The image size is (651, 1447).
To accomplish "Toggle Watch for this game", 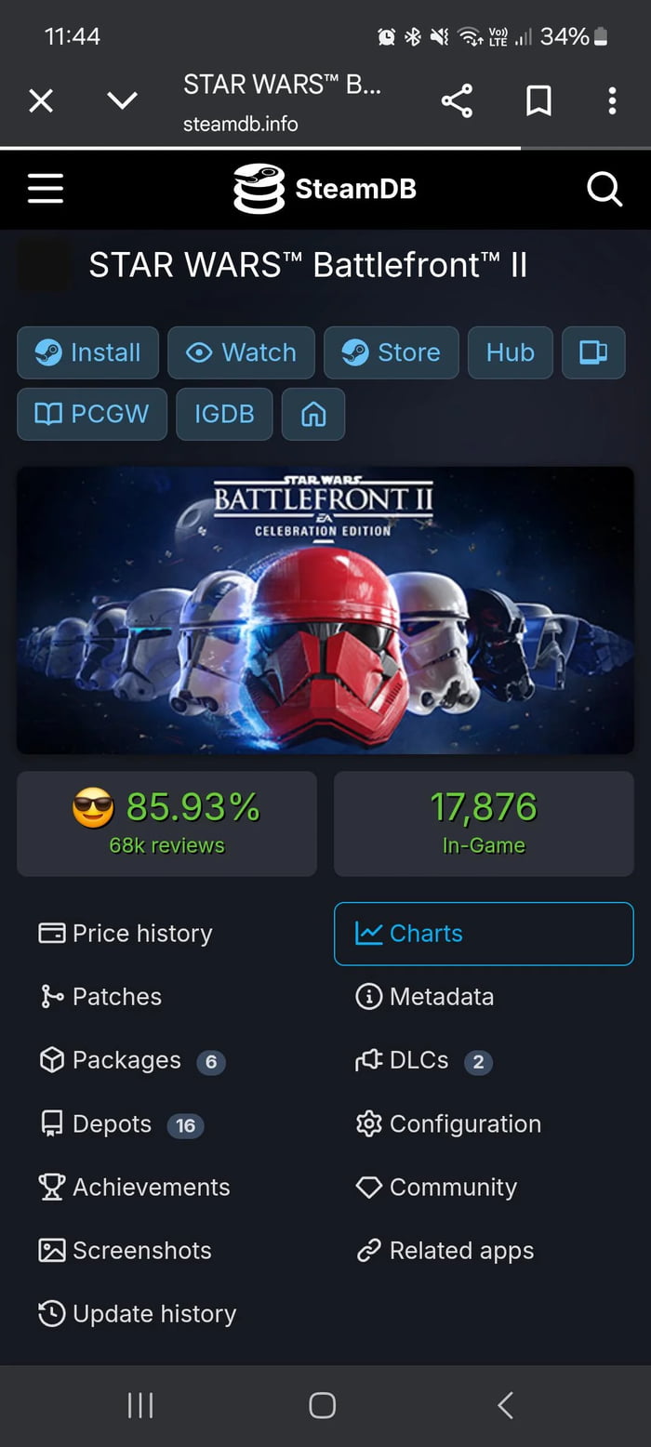I will click(x=241, y=352).
